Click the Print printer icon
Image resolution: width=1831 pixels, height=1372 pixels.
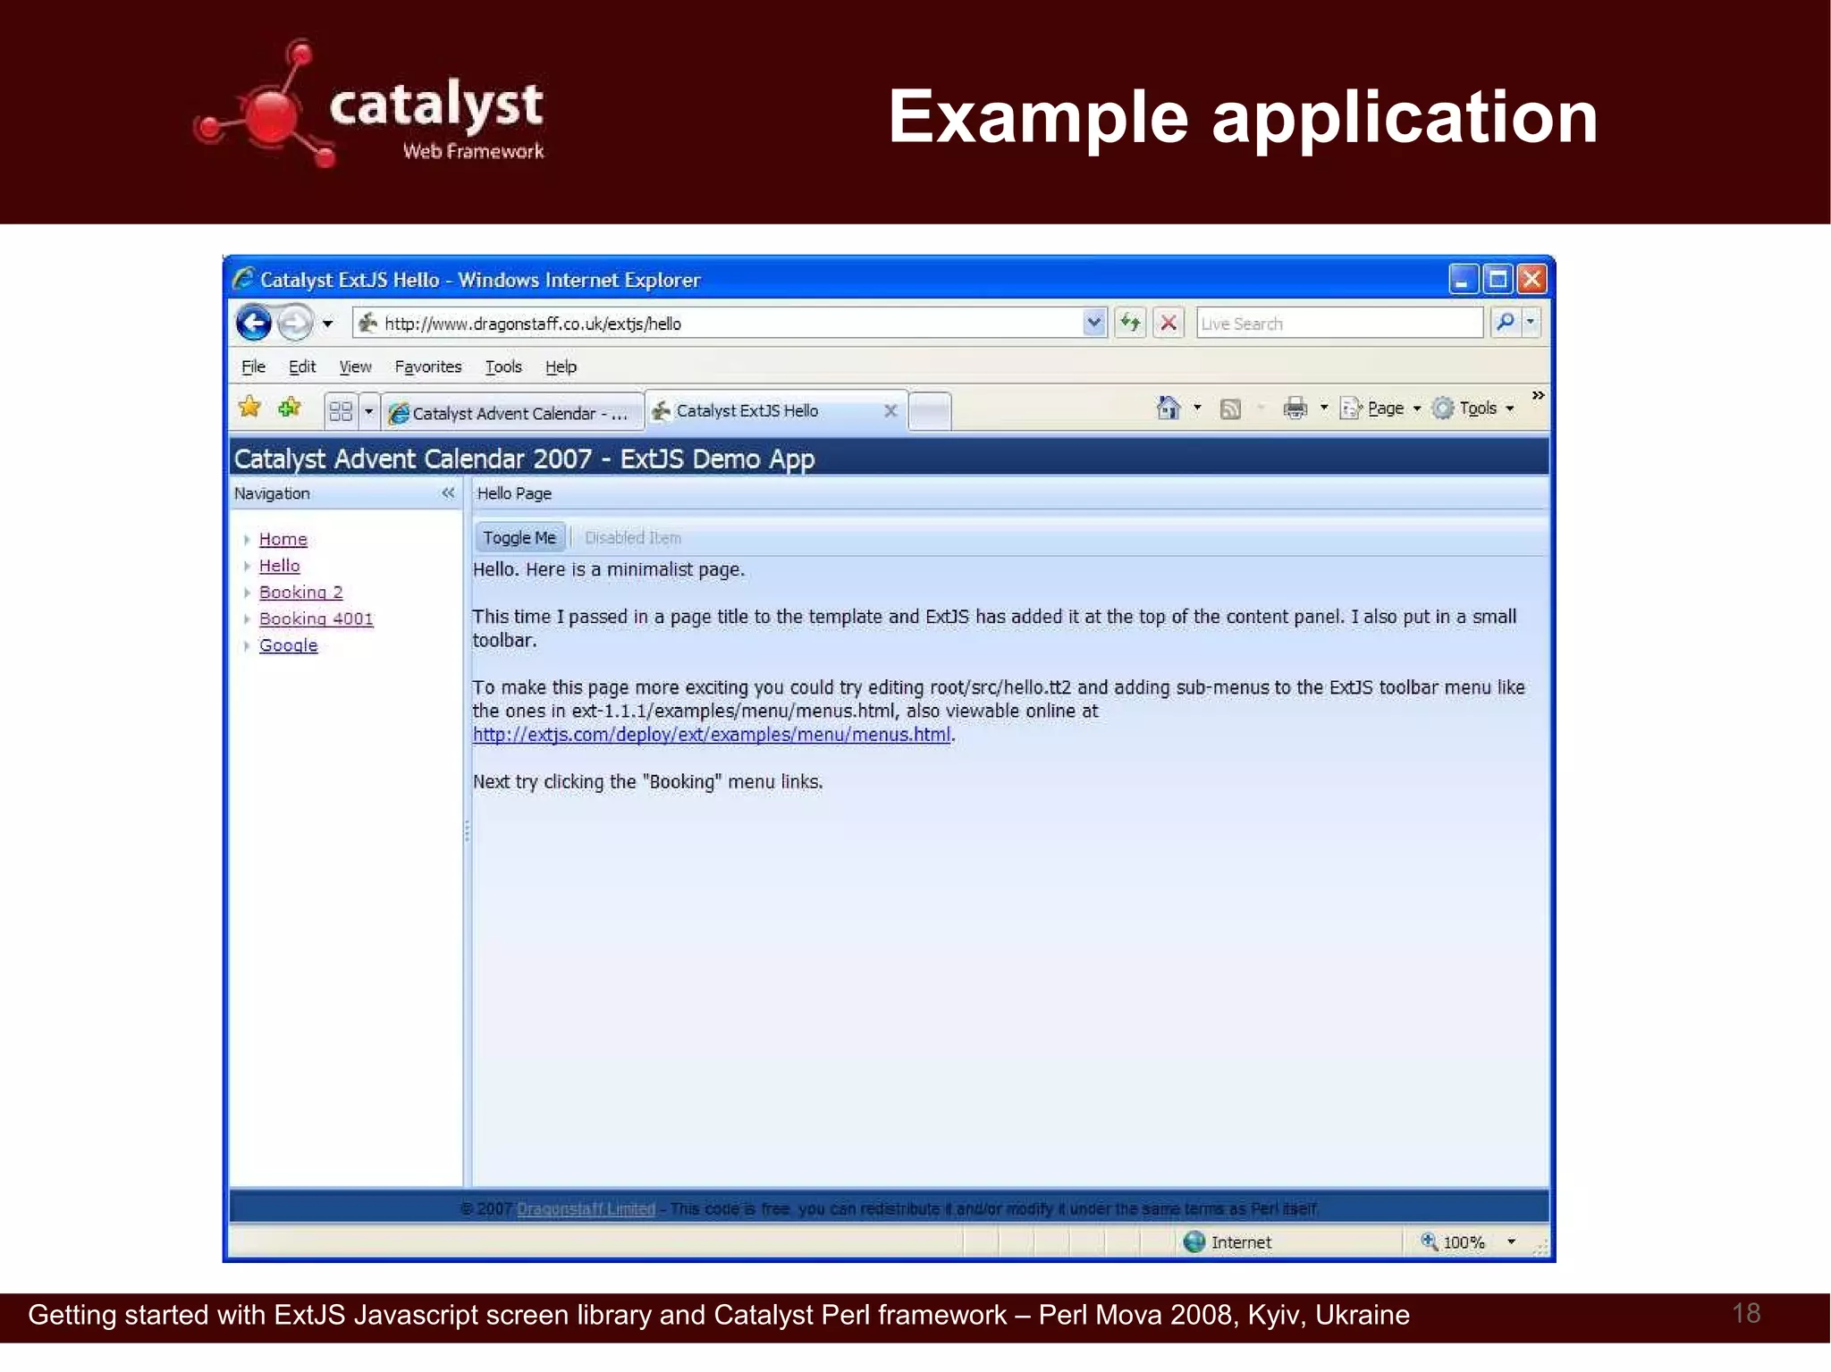tap(1295, 408)
